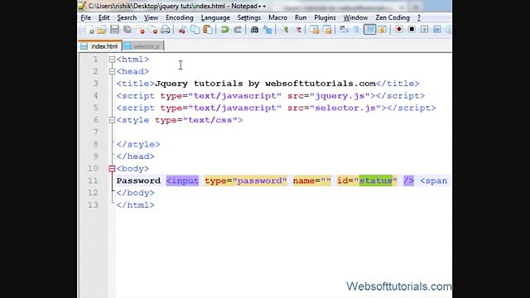Toggle Word Wrap toolbar icon

pos(344,30)
